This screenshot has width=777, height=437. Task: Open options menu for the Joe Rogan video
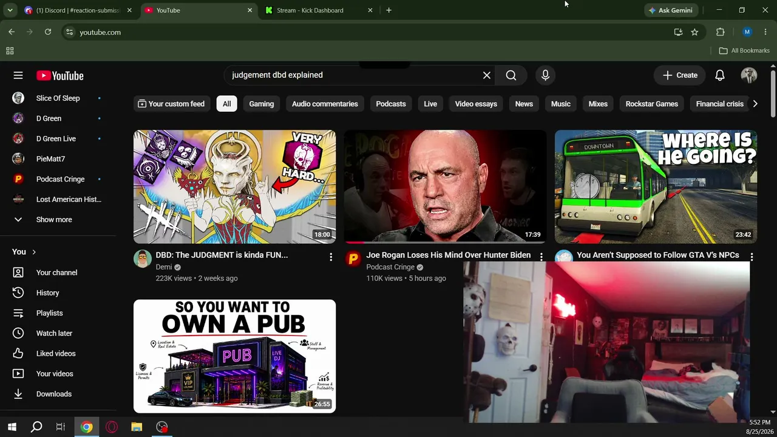click(x=541, y=257)
